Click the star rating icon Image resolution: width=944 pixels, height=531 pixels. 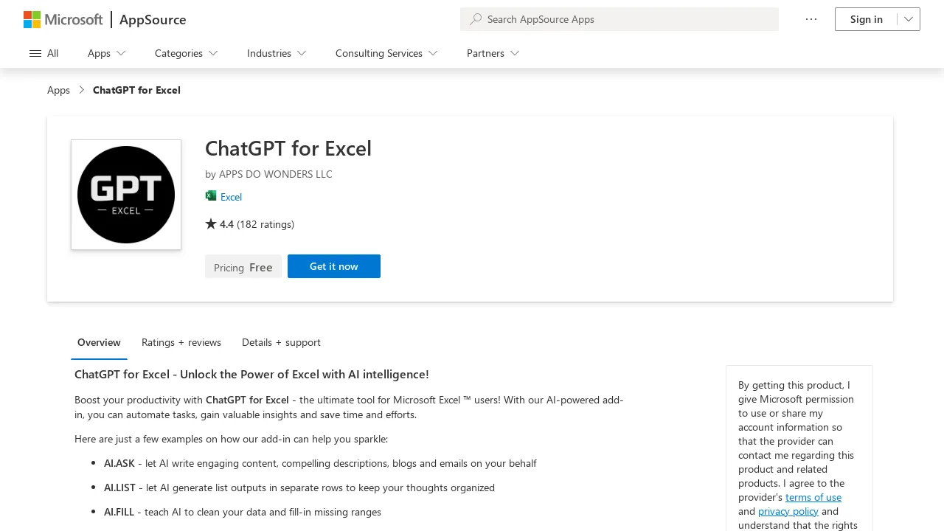(211, 223)
